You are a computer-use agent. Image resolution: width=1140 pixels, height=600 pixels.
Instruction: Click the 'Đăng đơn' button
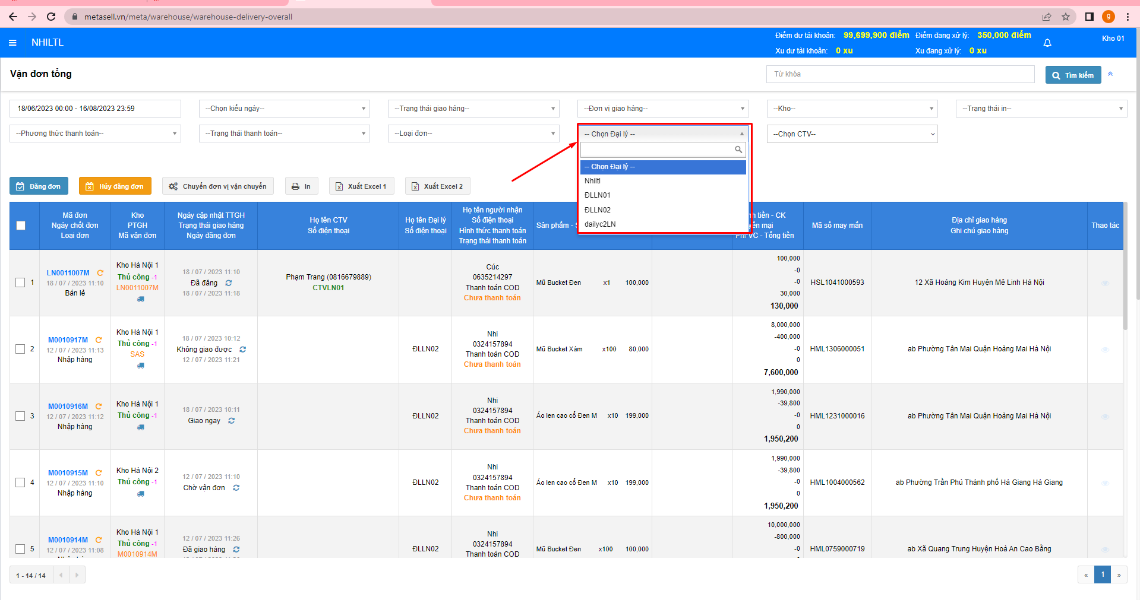click(x=39, y=186)
